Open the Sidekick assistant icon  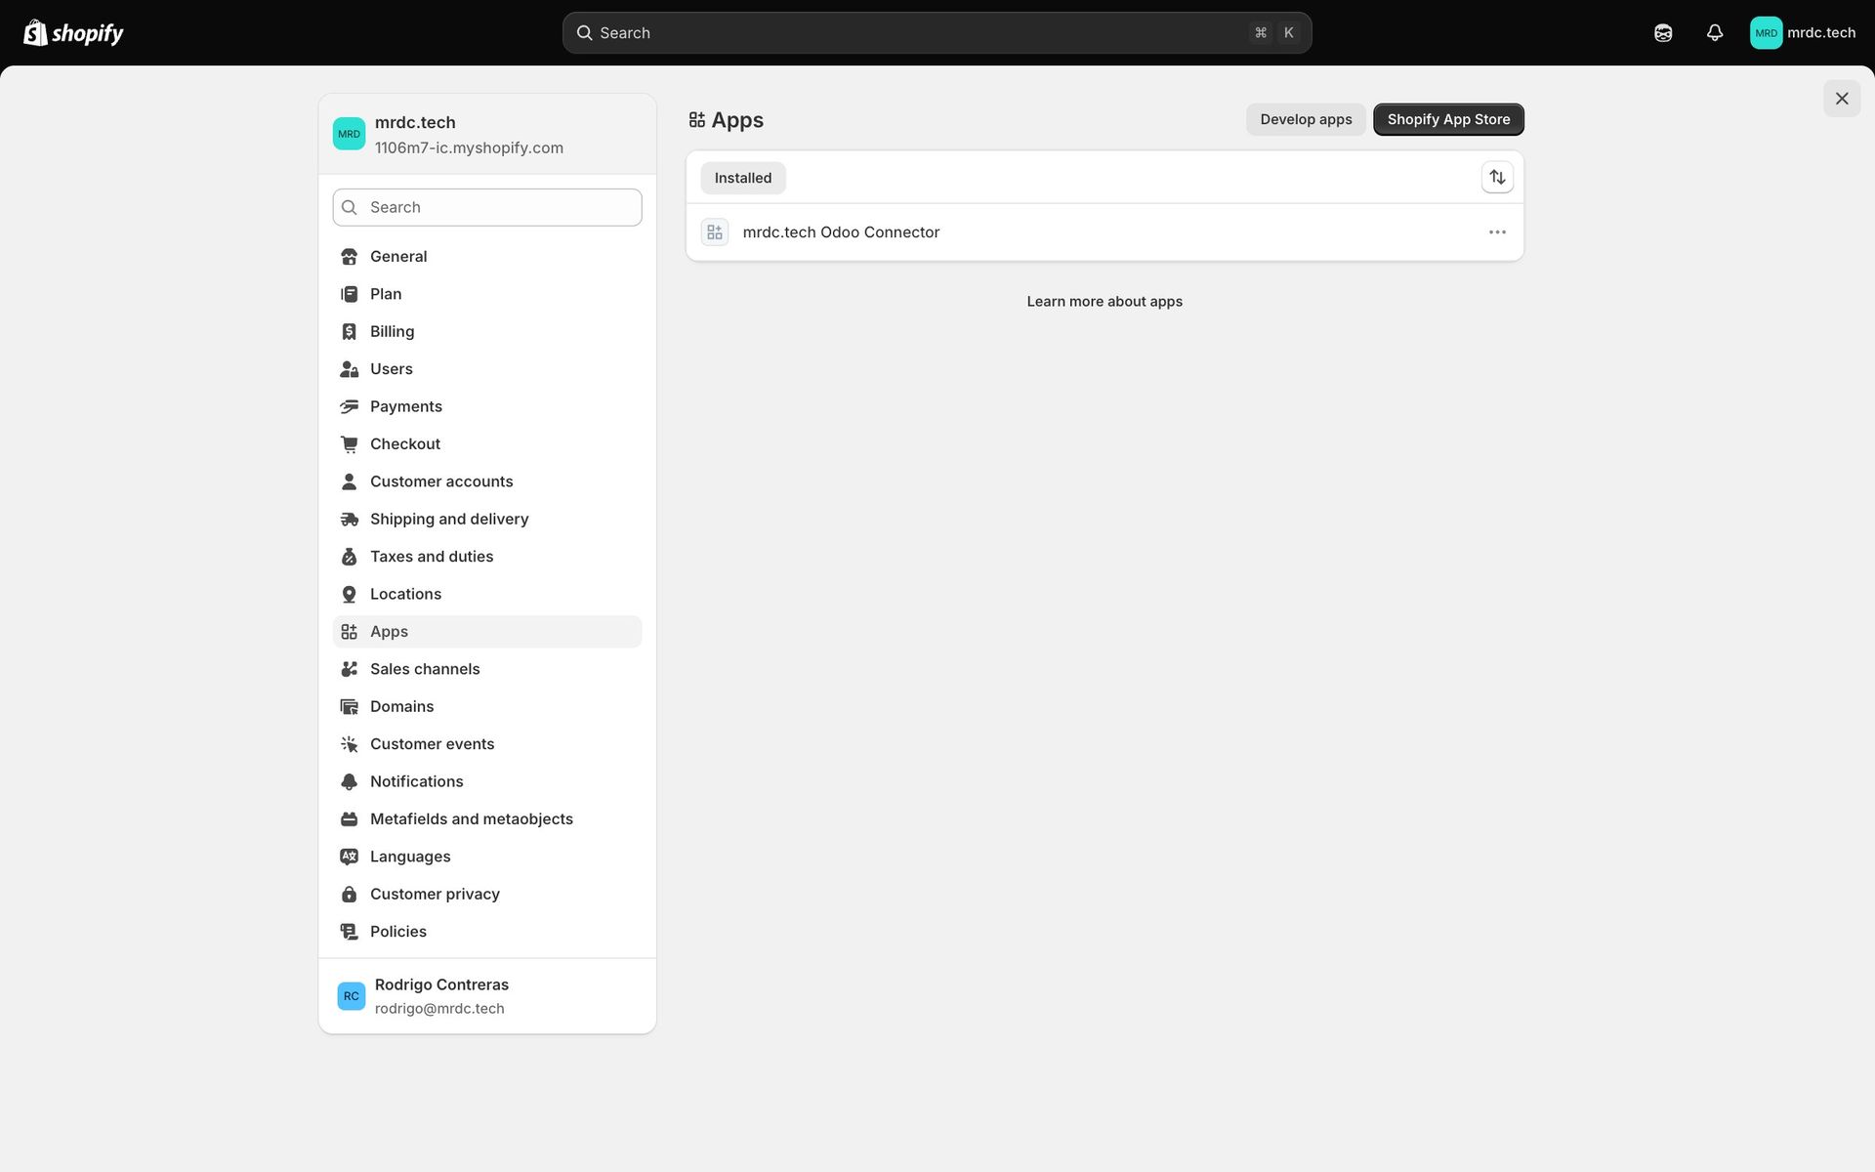pyautogui.click(x=1663, y=33)
